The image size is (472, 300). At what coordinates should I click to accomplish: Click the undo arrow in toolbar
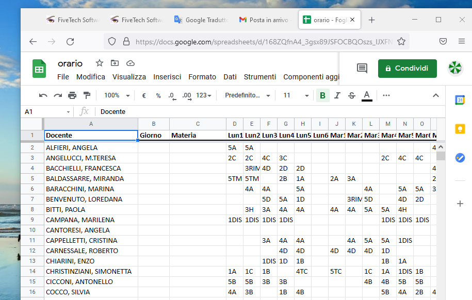(43, 96)
